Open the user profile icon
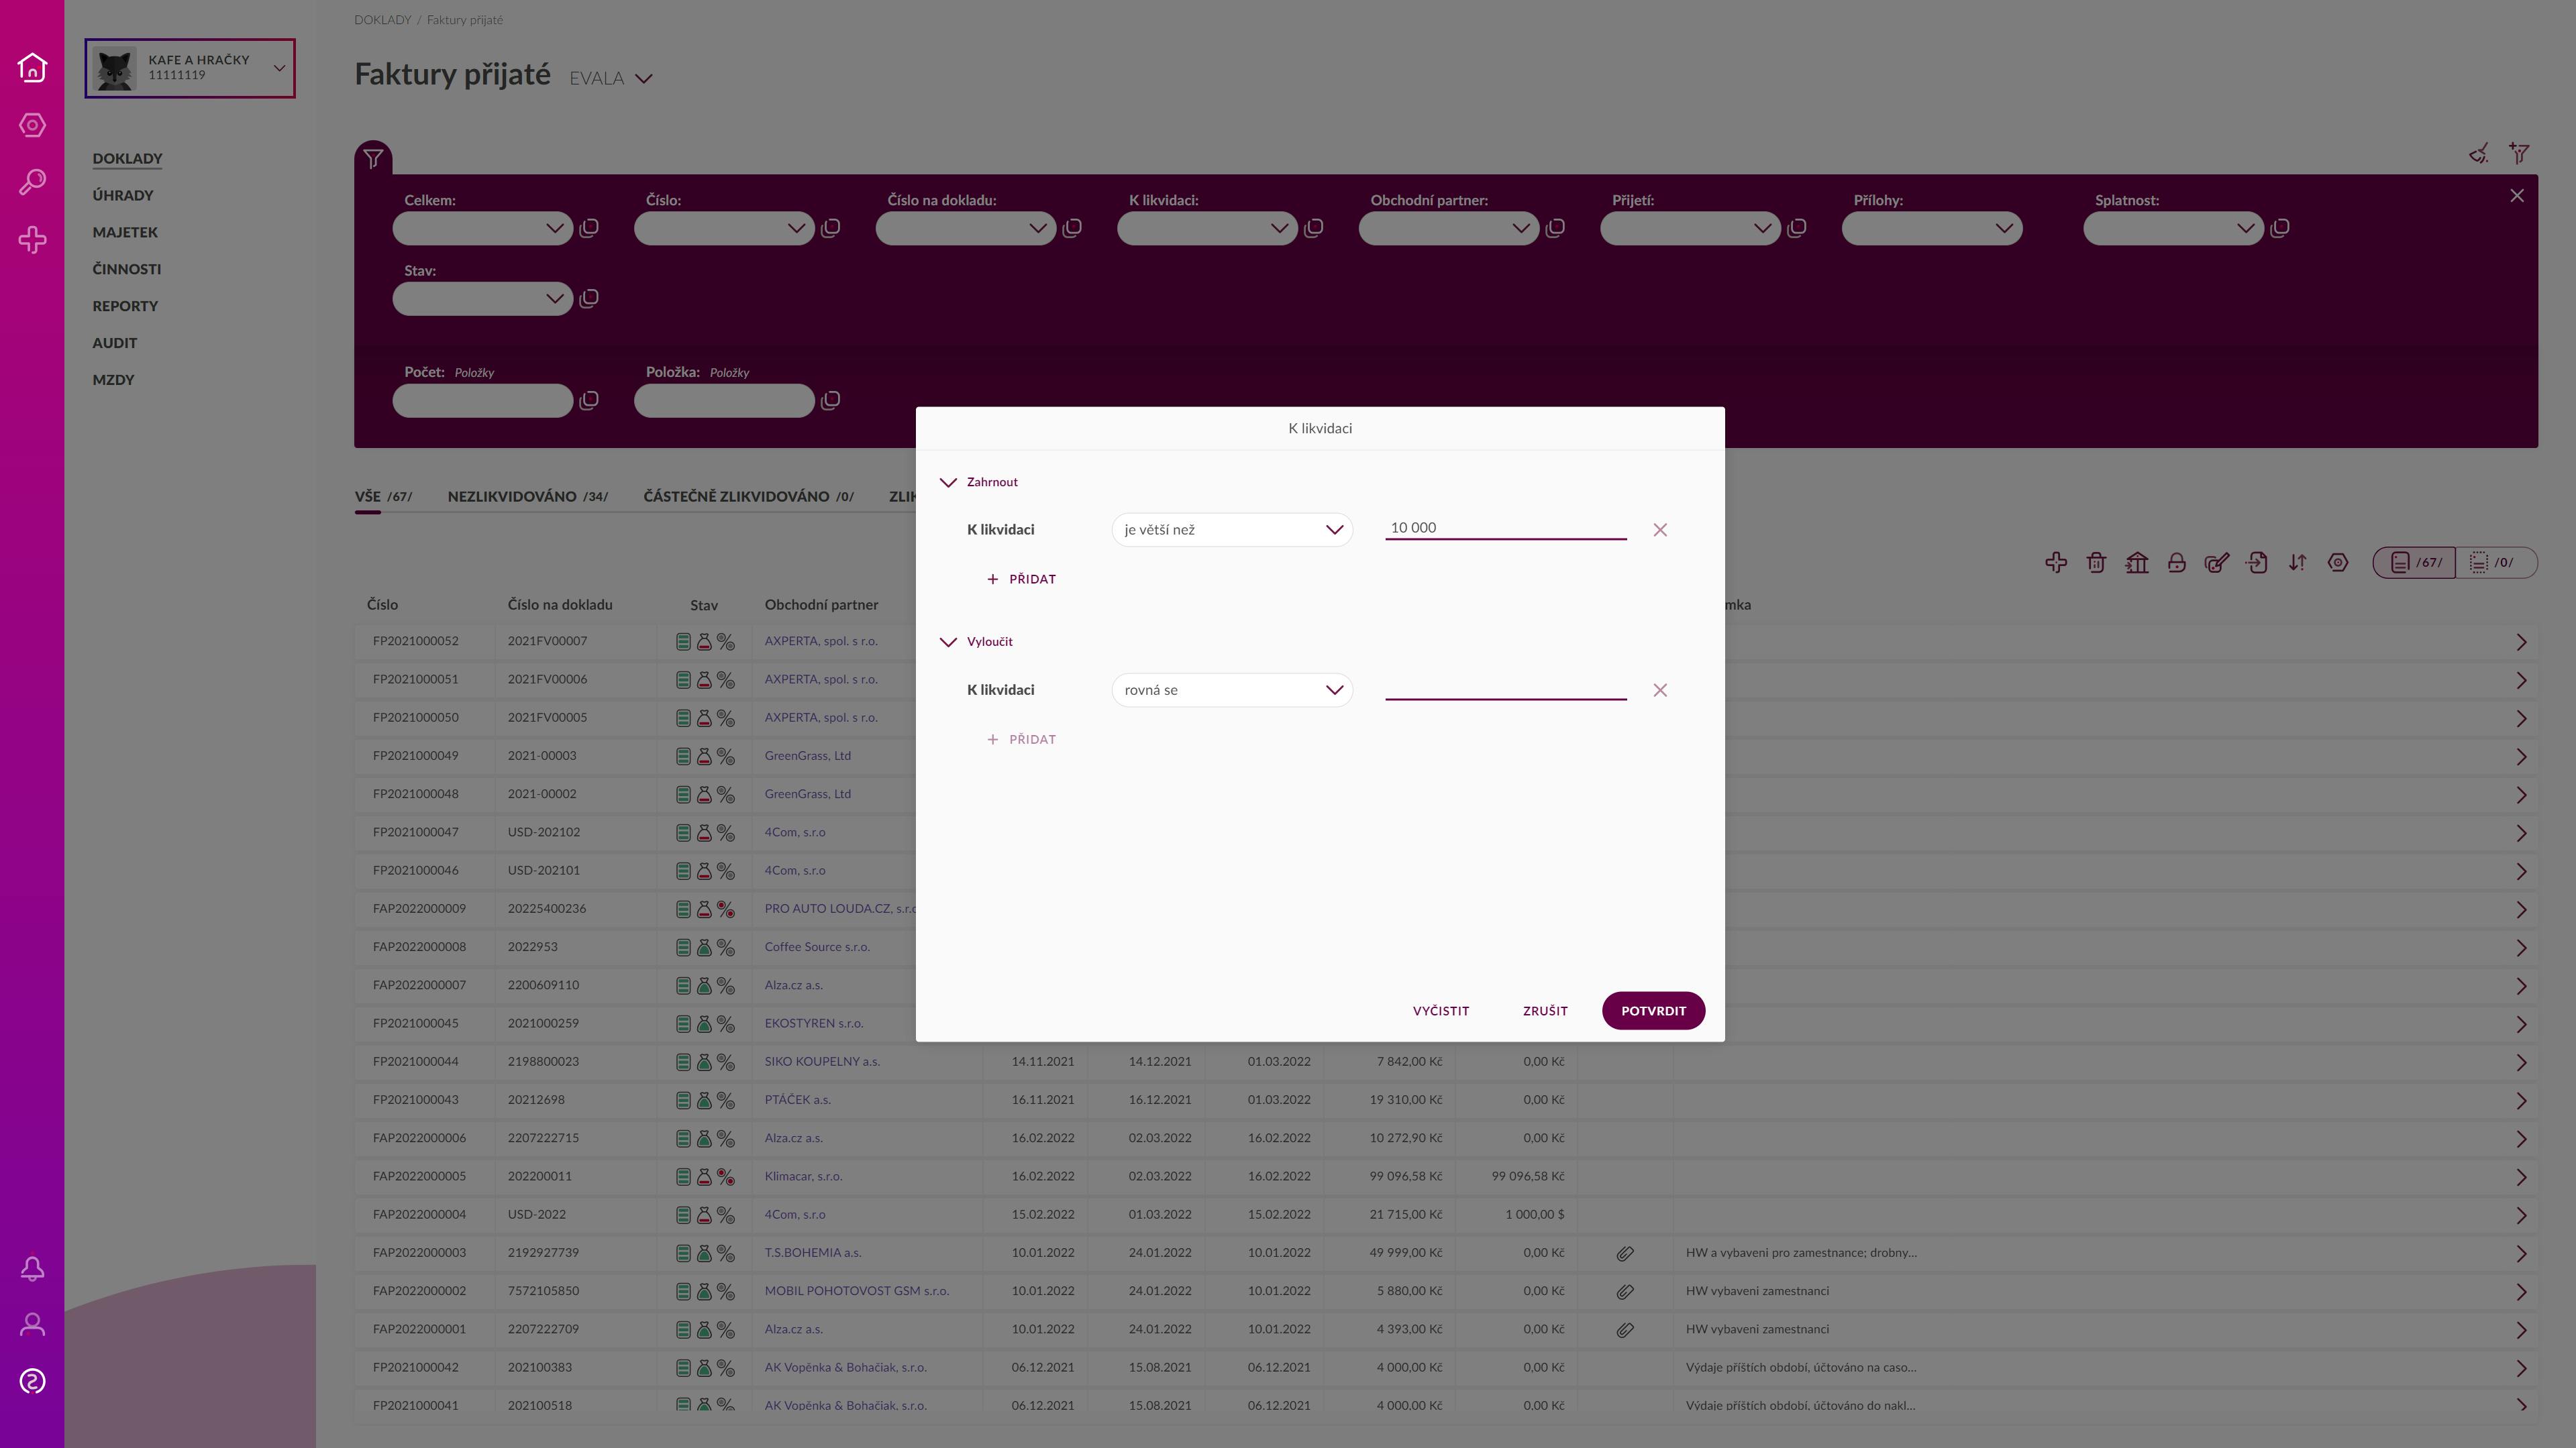This screenshot has width=2576, height=1448. click(32, 1325)
